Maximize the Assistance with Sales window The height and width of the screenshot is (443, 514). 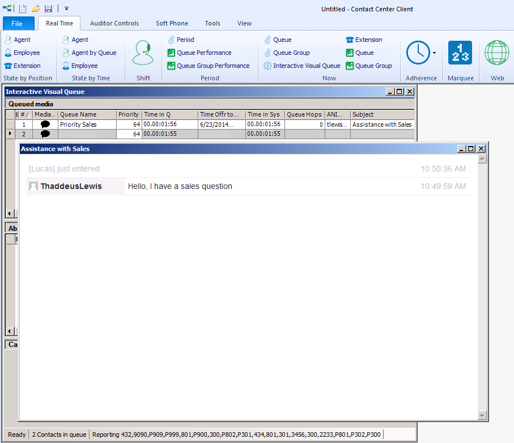click(x=471, y=149)
